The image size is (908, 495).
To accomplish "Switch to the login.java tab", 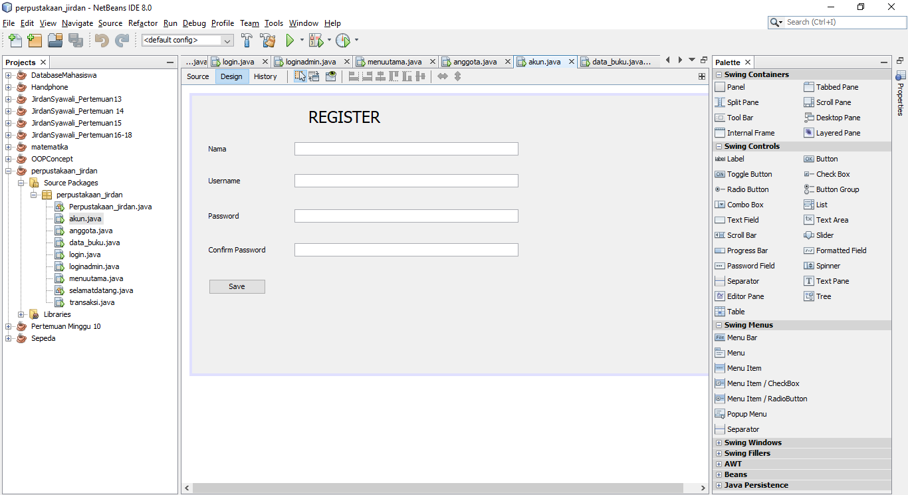I will [x=235, y=62].
